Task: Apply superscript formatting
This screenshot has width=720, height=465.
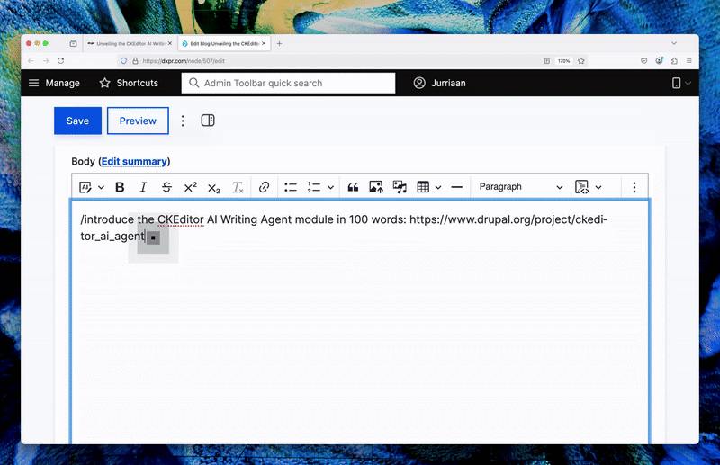Action: point(190,187)
